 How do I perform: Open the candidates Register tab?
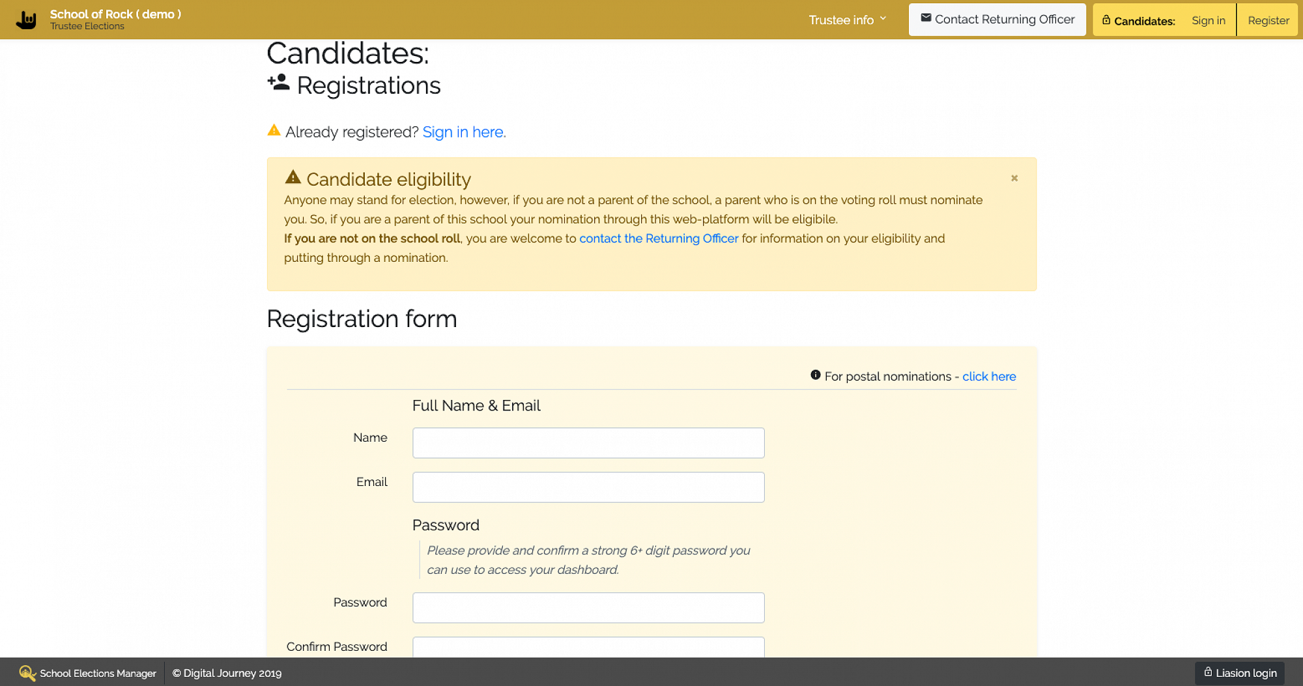click(1268, 20)
